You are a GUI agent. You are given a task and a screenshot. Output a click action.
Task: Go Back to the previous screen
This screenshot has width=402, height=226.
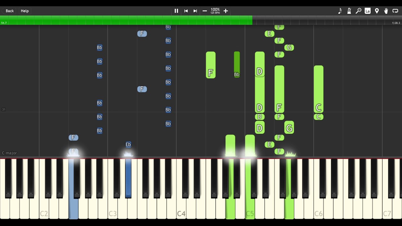[10, 11]
